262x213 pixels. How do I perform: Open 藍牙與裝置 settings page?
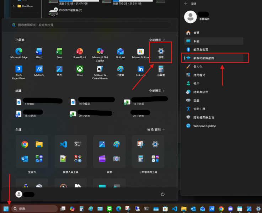[x=214, y=49]
